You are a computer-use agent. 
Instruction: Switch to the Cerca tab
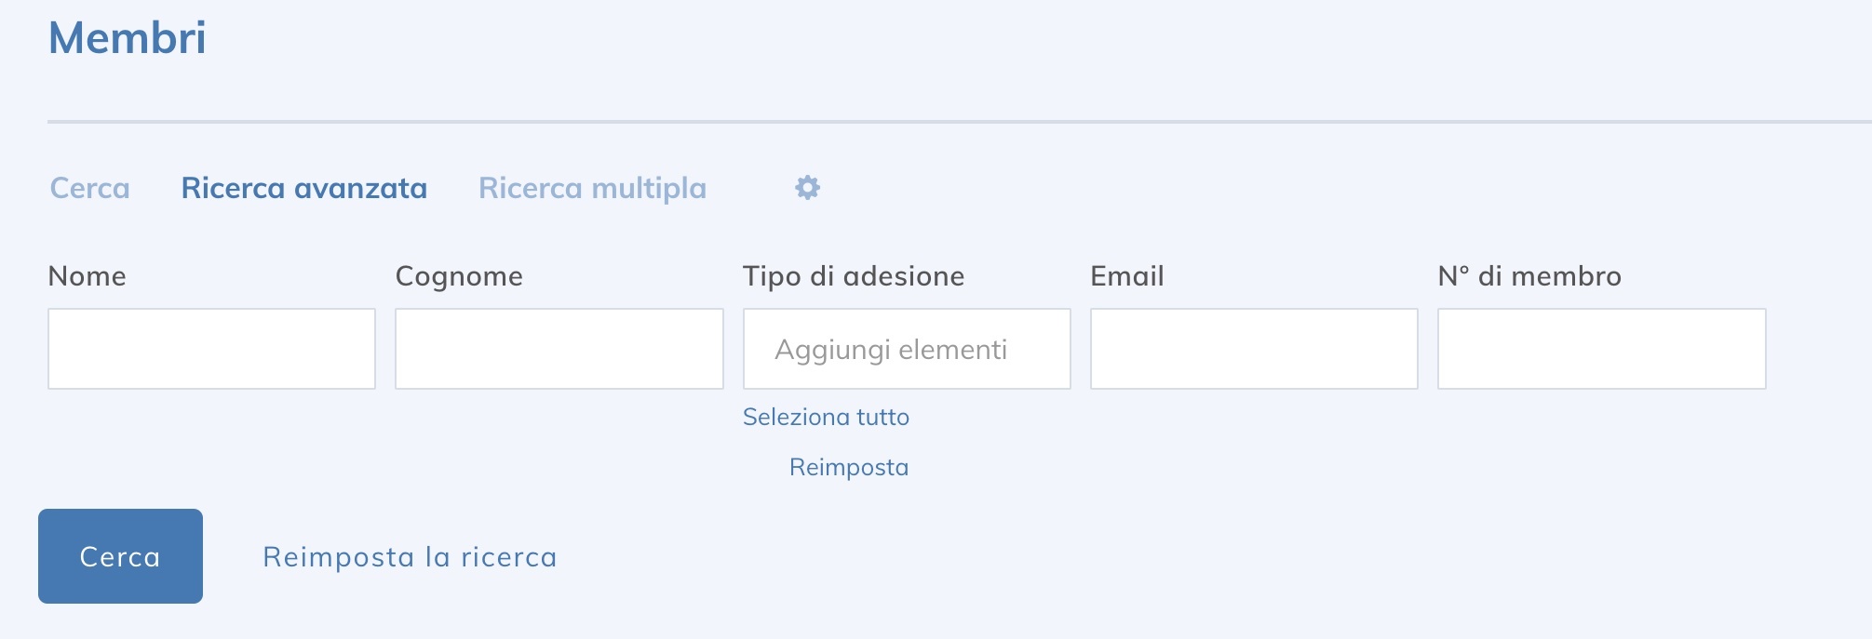coord(90,188)
